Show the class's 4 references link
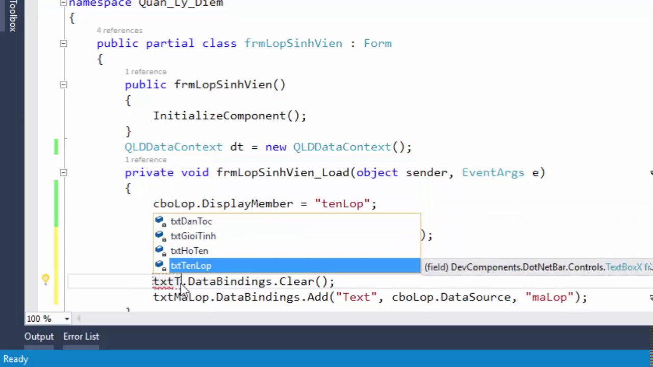 (x=119, y=31)
